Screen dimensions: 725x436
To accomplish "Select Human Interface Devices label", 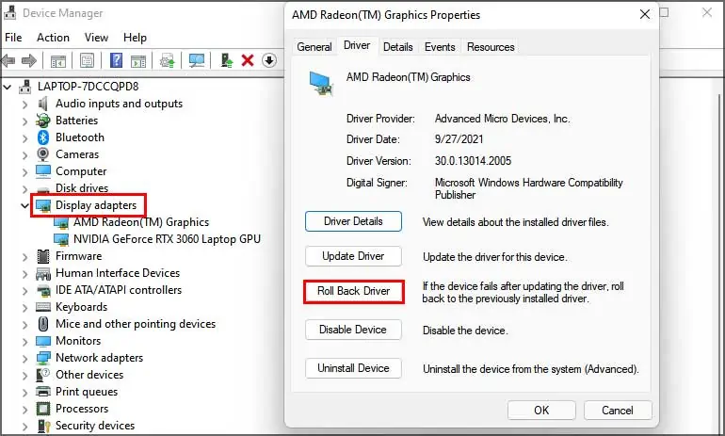I will (118, 273).
